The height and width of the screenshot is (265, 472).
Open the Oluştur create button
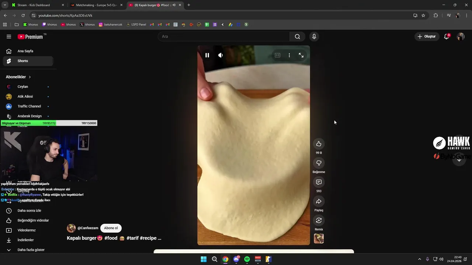pyautogui.click(x=427, y=36)
